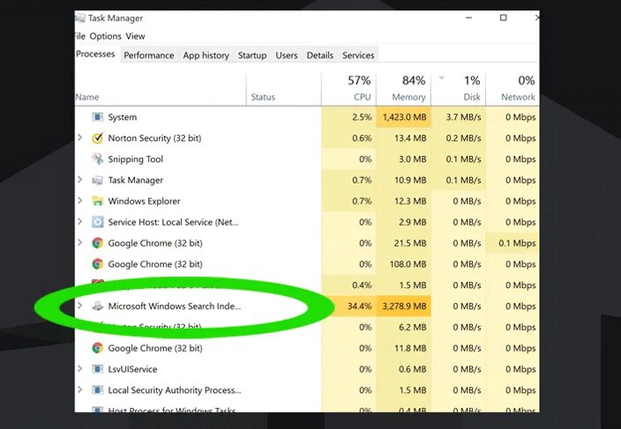Click the System process icon

pyautogui.click(x=97, y=117)
